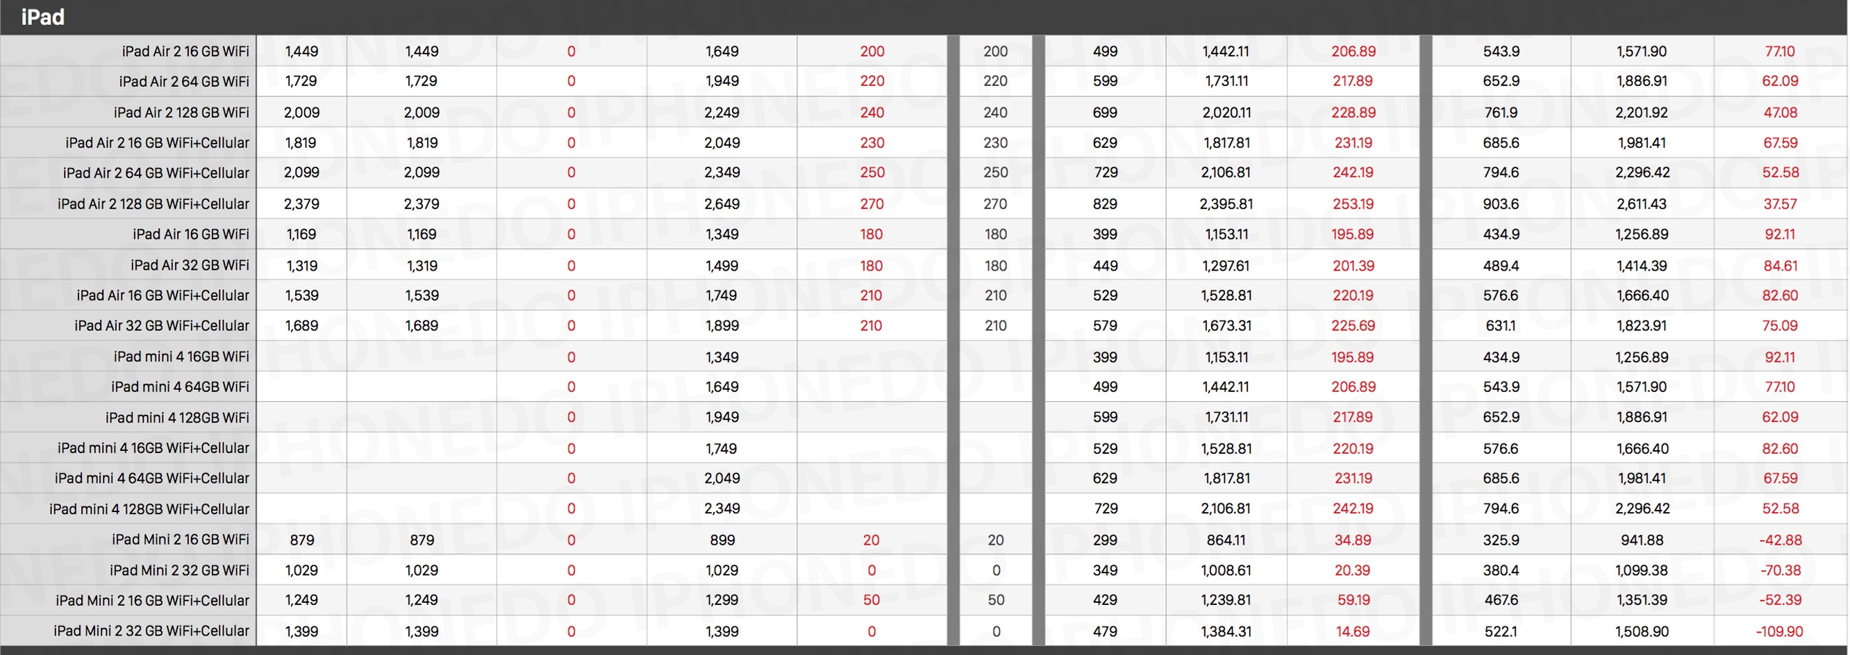This screenshot has width=1850, height=655.
Task: Select the iPad Air 2 128 GB WiFi label
Action: (181, 112)
